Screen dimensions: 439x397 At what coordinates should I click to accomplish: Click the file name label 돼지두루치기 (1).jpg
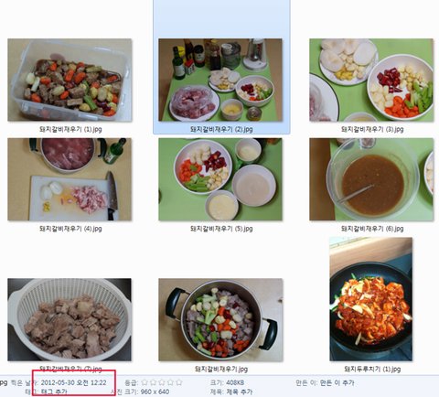tap(372, 369)
